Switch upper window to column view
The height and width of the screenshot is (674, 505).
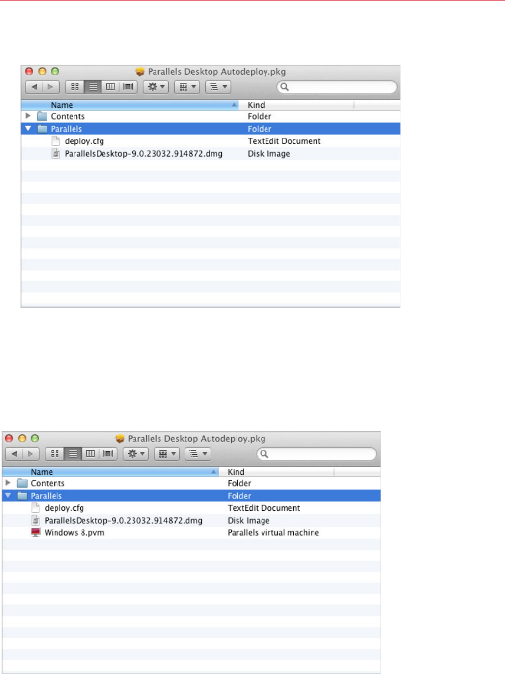click(x=111, y=87)
